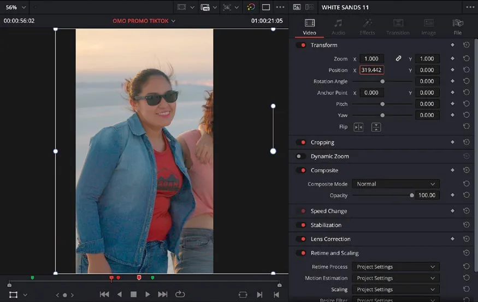This screenshot has height=302, width=478.
Task: Play the clip forward
Action: click(147, 294)
